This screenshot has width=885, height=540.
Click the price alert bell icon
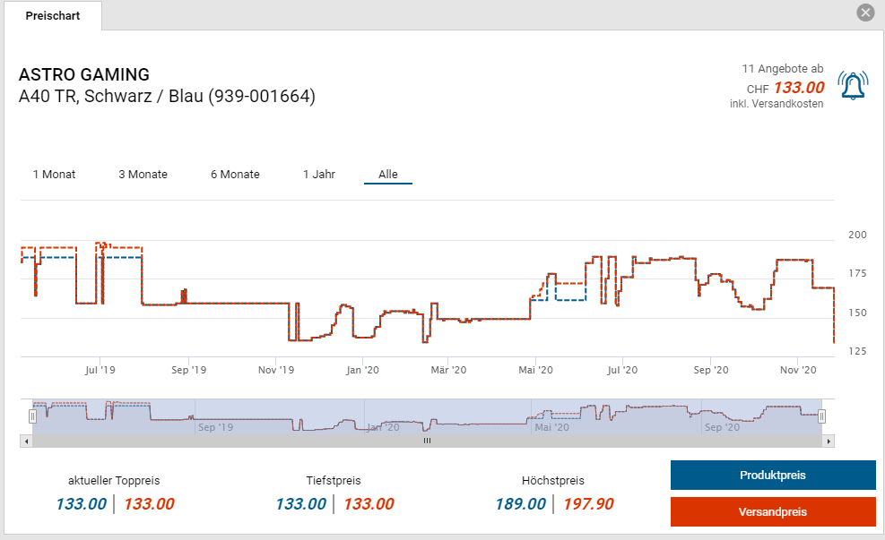click(853, 86)
